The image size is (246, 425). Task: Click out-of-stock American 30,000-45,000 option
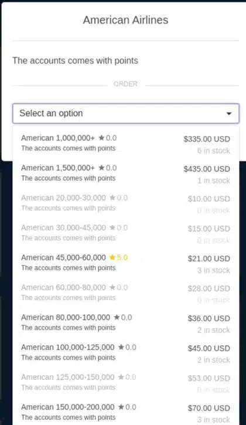[126, 233]
